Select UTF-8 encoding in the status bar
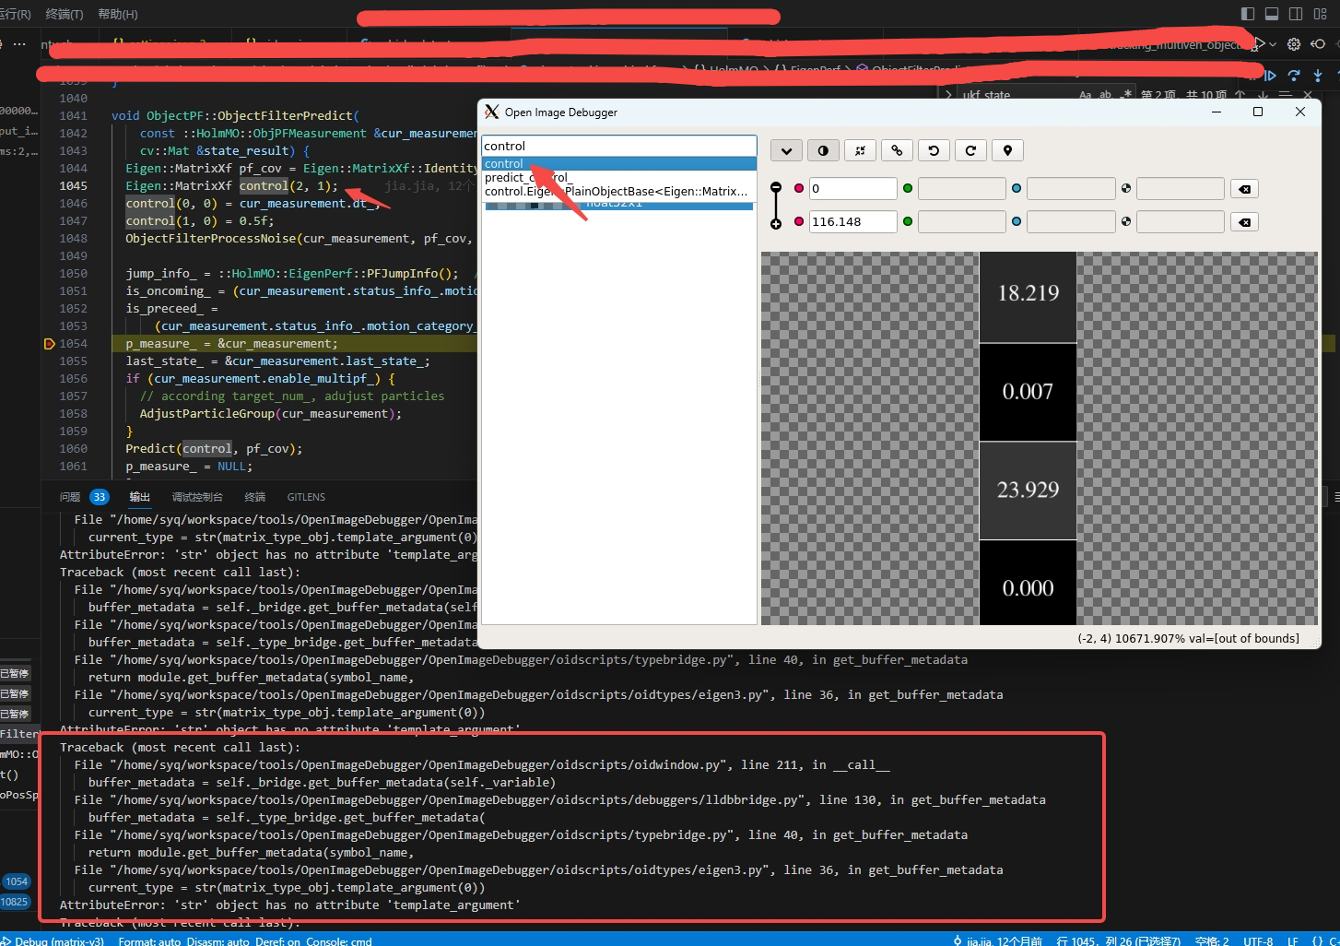This screenshot has width=1340, height=946. [x=1257, y=940]
